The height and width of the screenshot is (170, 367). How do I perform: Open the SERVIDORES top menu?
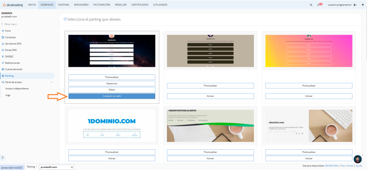pyautogui.click(x=81, y=5)
